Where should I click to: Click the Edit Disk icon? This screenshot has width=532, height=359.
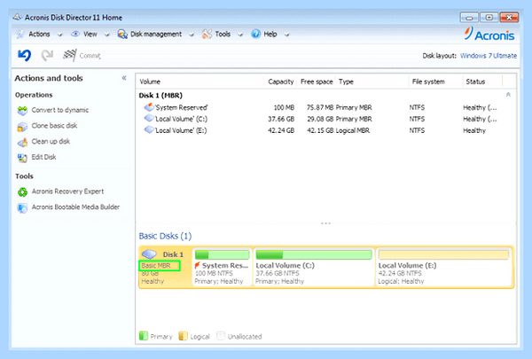click(22, 158)
